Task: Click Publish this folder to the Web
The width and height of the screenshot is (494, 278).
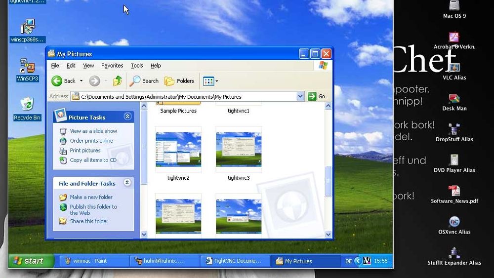Action: point(93,210)
